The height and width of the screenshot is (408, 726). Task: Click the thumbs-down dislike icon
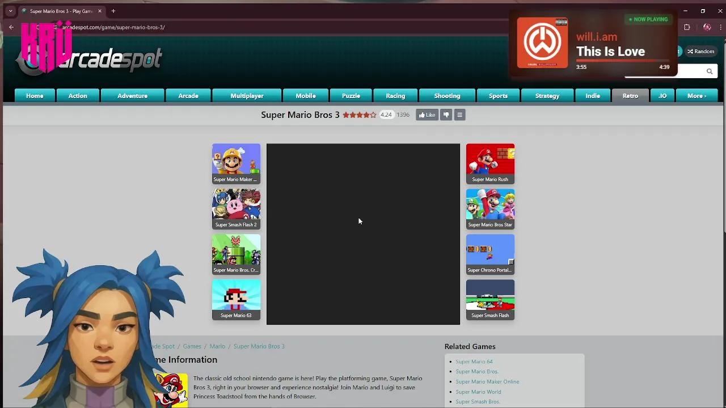[446, 115]
